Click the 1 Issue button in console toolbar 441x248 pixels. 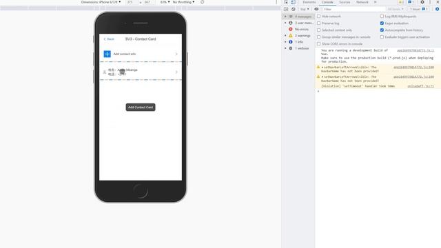coord(418,9)
